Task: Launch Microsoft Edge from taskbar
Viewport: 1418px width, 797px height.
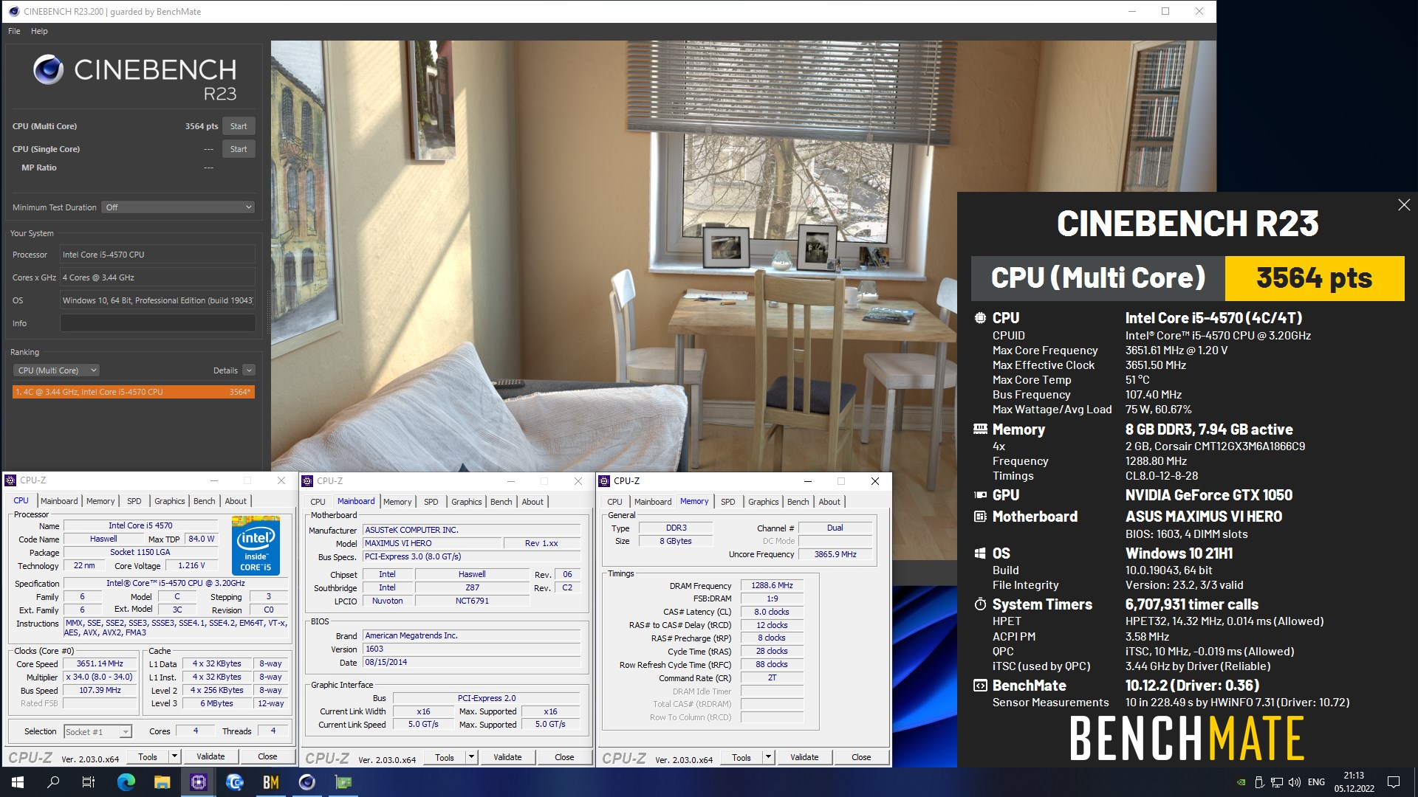Action: click(x=126, y=782)
